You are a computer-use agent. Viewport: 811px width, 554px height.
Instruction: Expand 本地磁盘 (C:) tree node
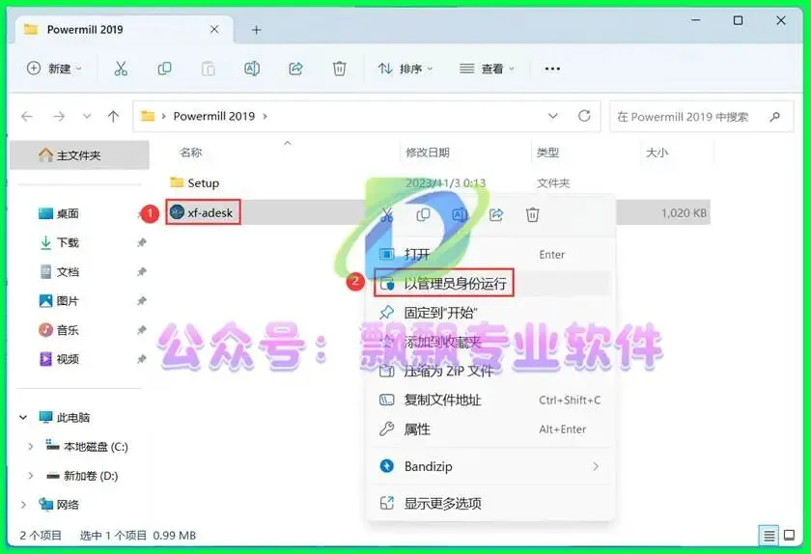point(30,447)
